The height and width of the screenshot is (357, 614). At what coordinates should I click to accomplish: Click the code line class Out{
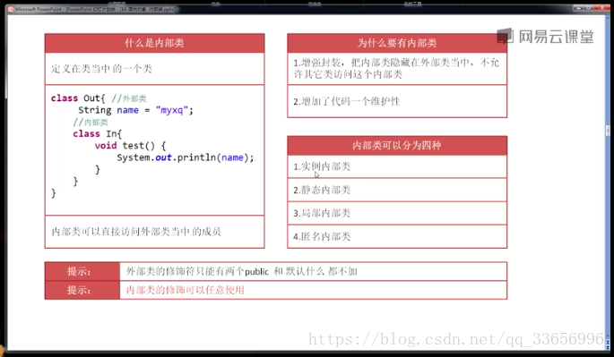(x=78, y=98)
